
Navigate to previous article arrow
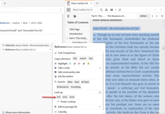click(152, 16)
